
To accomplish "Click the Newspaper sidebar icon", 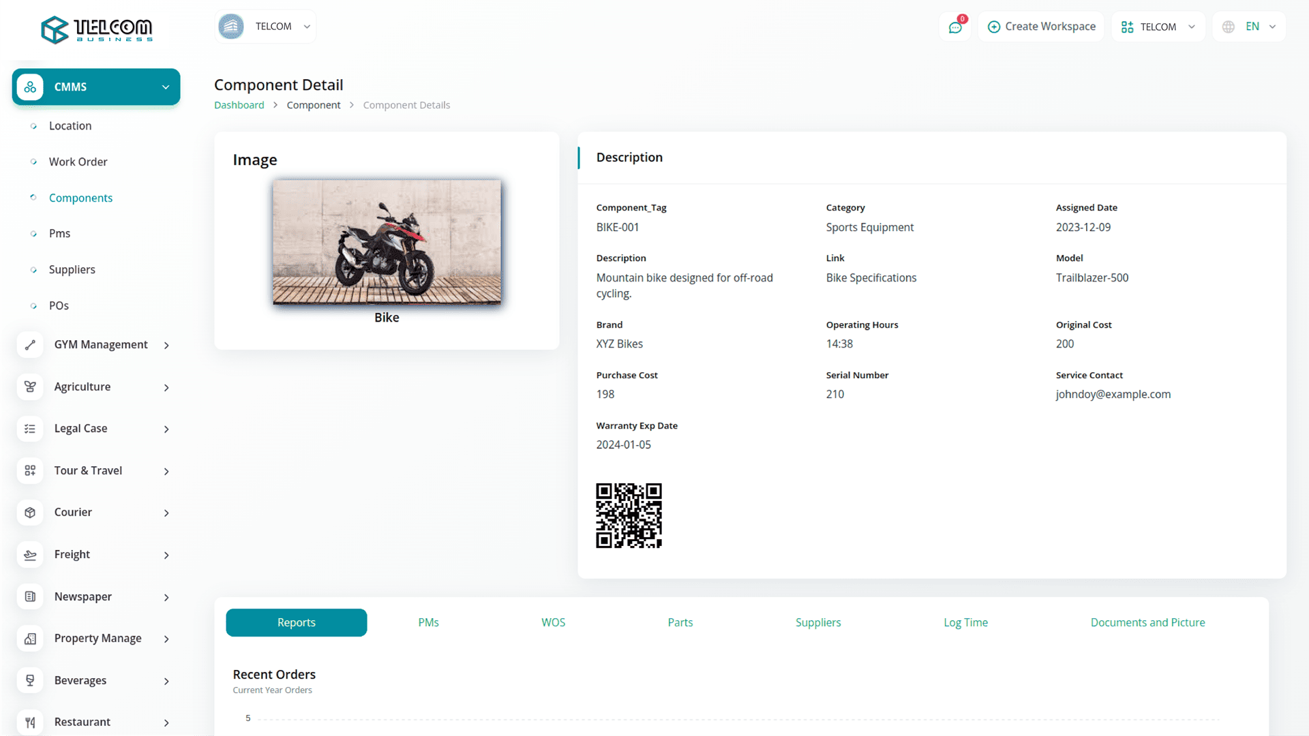I will pyautogui.click(x=30, y=597).
